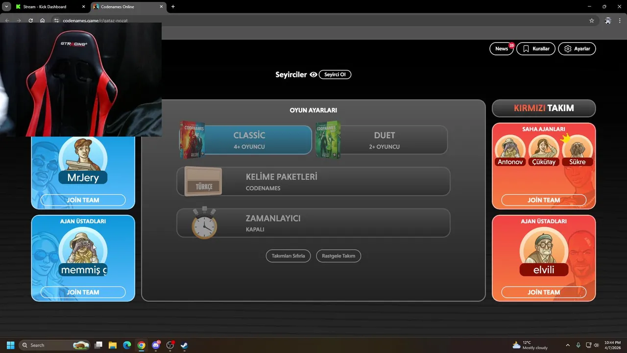Show hidden system tray icons

[568, 345]
